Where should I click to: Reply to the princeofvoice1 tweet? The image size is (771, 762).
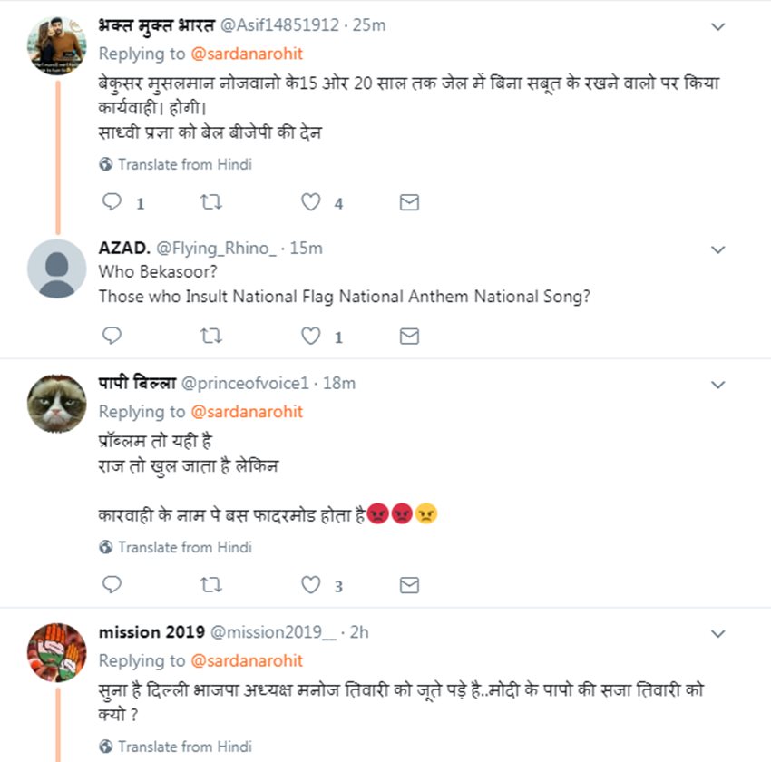coord(112,585)
